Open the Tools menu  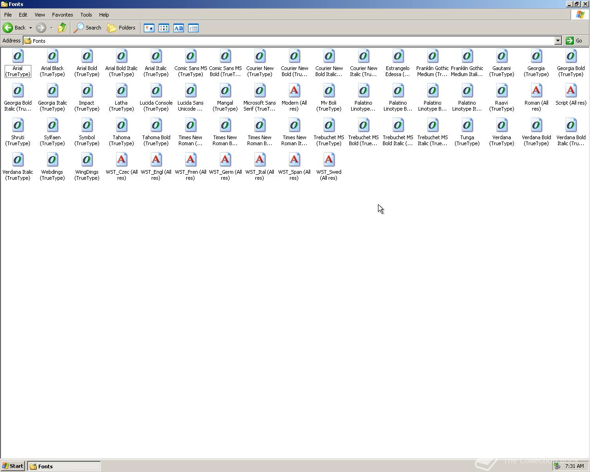[x=86, y=15]
